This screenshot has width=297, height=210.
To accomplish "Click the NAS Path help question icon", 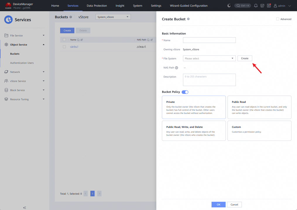I will coord(176,68).
